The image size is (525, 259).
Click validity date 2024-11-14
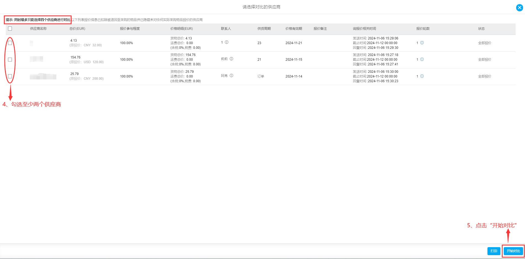[294, 76]
